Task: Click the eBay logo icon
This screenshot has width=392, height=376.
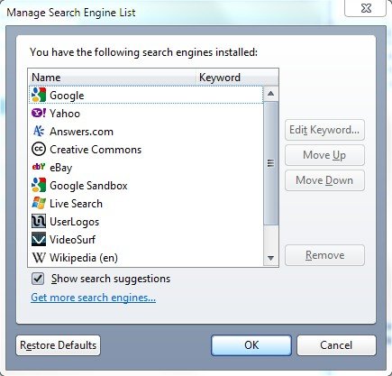Action: click(x=39, y=167)
